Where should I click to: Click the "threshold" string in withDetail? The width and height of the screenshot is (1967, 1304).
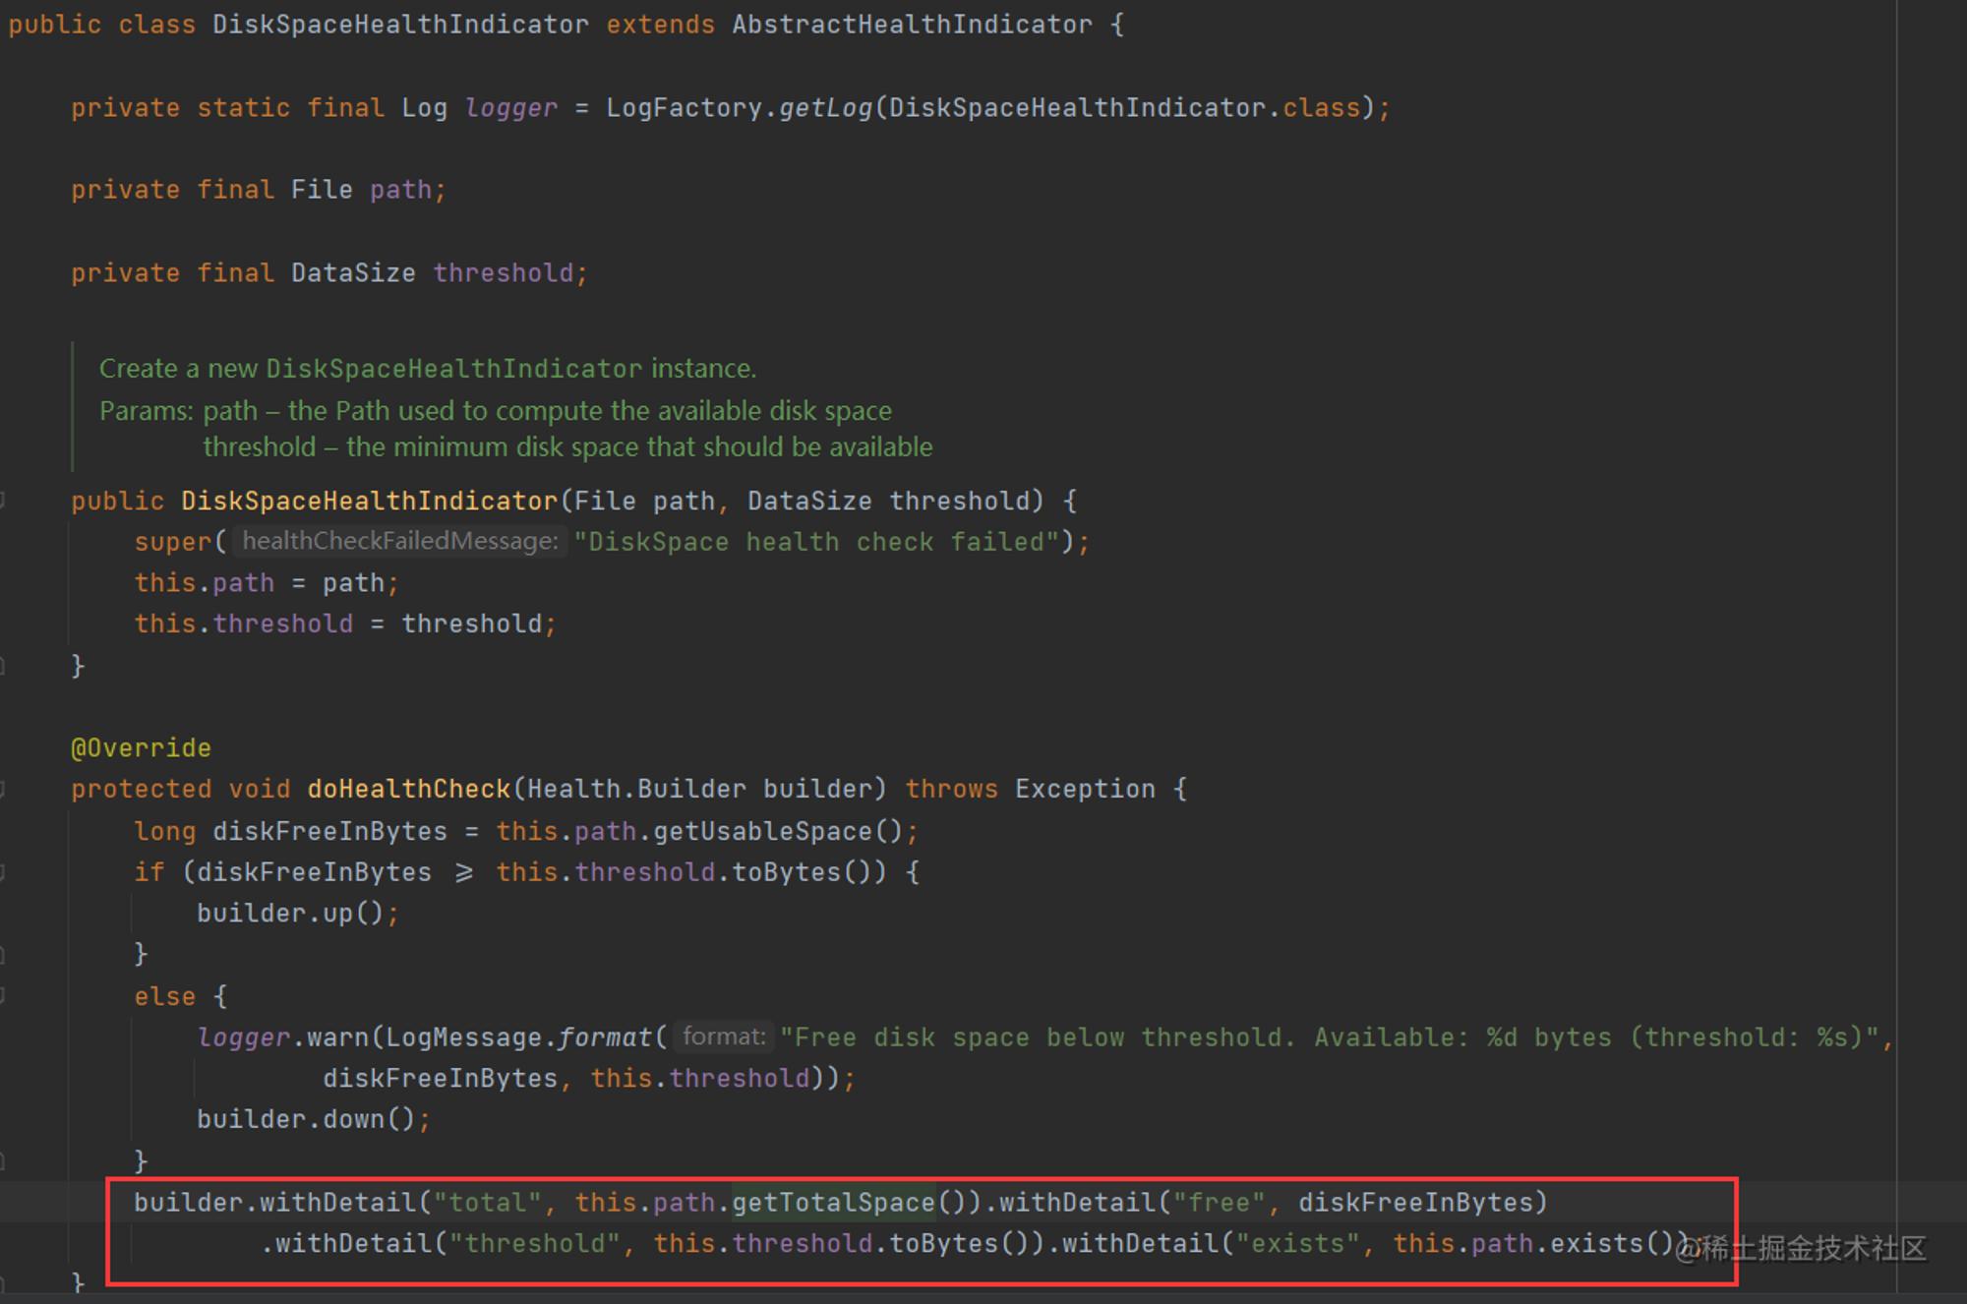[x=535, y=1243]
